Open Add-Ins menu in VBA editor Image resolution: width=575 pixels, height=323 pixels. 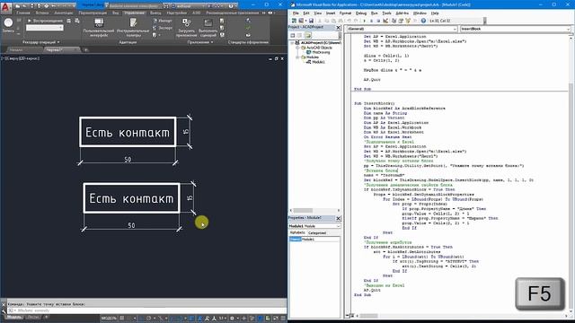402,13
